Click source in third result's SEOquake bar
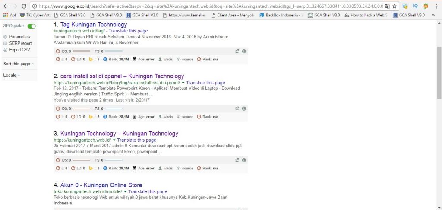Image resolution: width=442 pixels, height=210 pixels. pyautogui.click(x=185, y=168)
